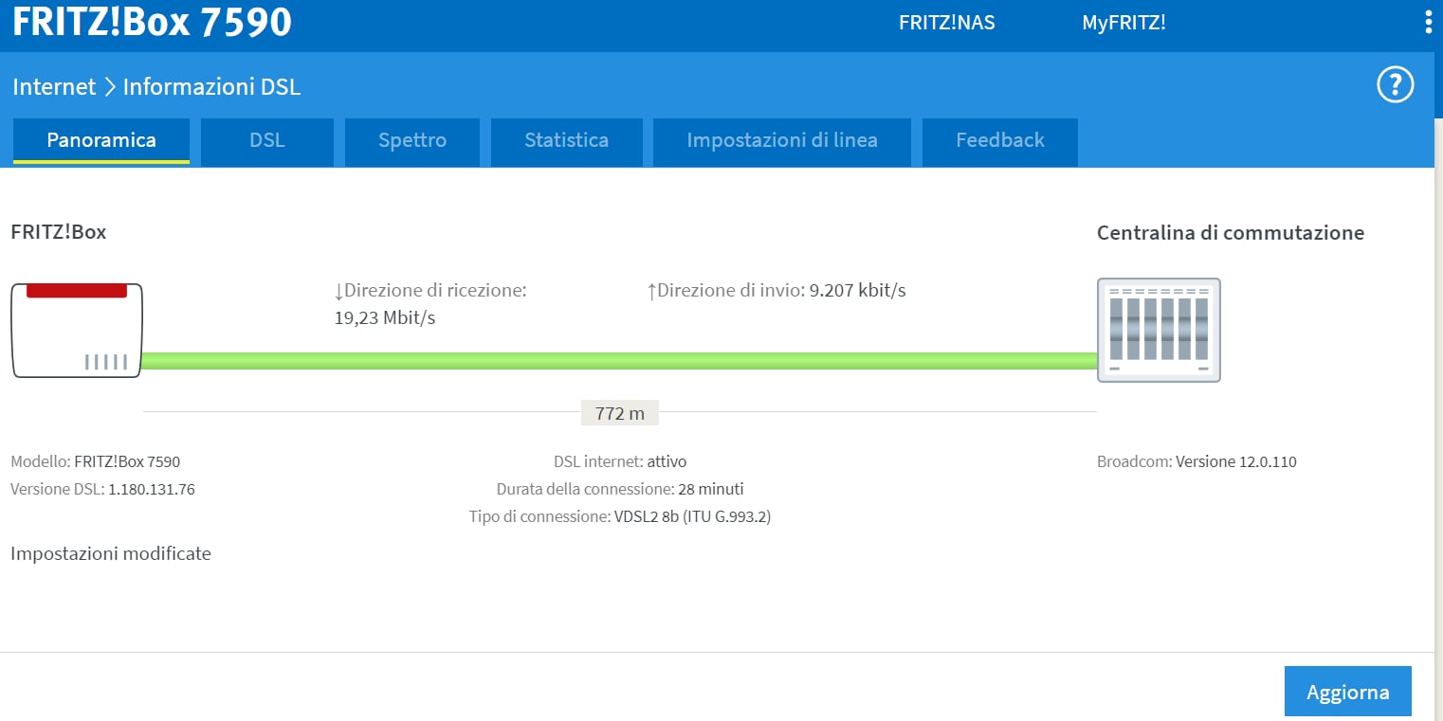
Task: Click the FRITZ!Box router device icon
Action: click(x=77, y=330)
